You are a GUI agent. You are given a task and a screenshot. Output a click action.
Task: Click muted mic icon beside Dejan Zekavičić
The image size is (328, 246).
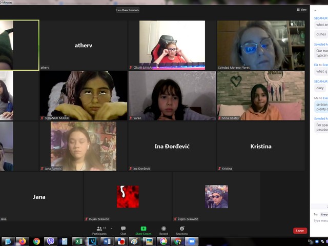87,219
